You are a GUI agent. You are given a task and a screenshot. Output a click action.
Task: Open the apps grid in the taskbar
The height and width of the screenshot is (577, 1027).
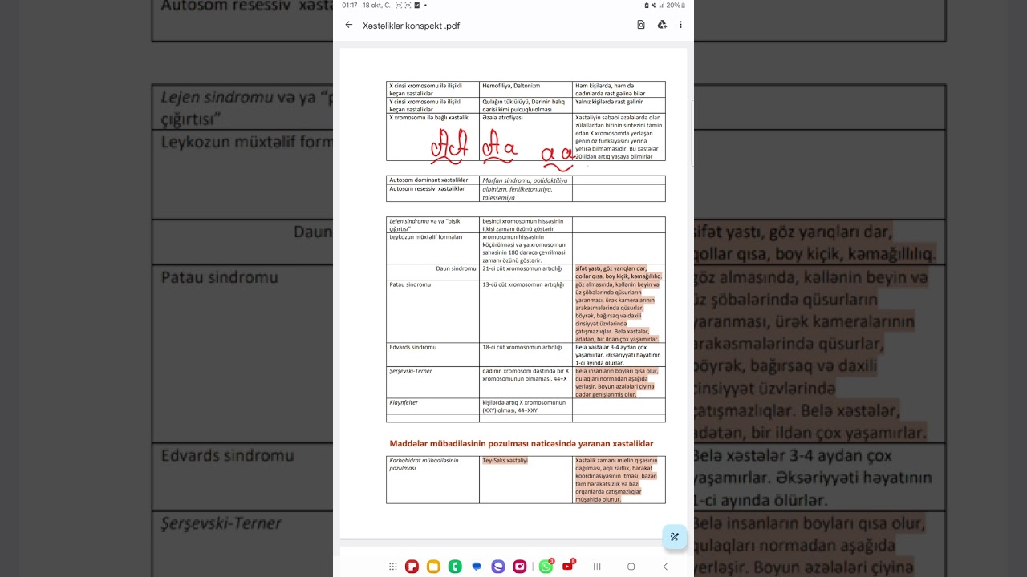point(393,567)
